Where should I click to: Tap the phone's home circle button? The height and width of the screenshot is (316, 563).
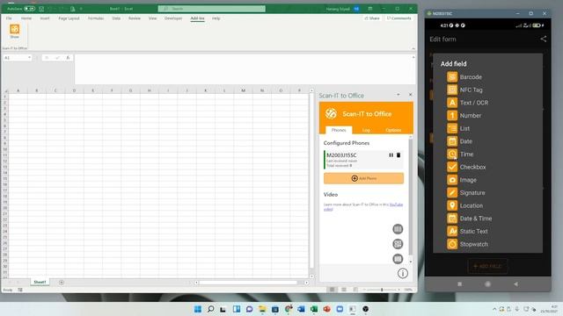click(x=487, y=284)
